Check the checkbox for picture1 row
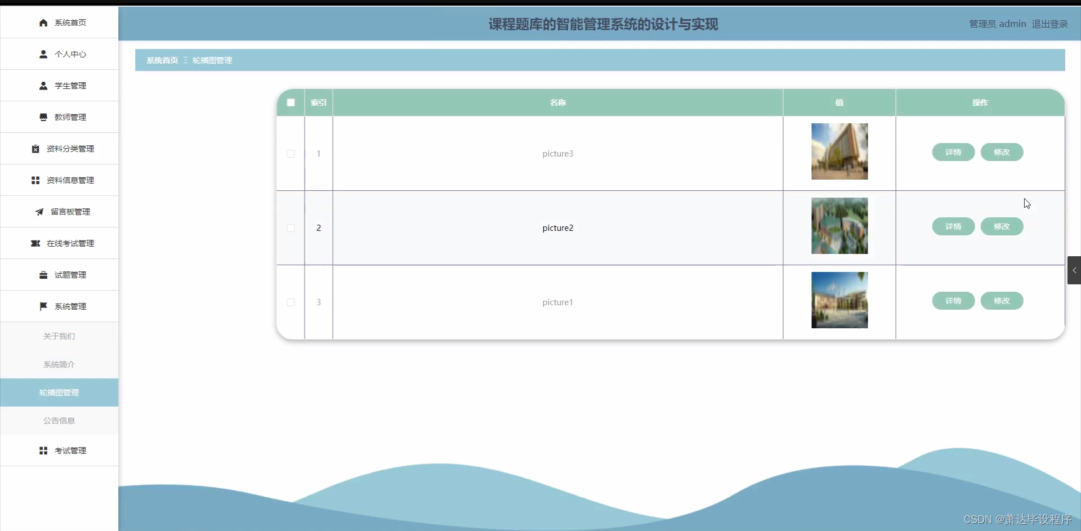The height and width of the screenshot is (531, 1081). [291, 302]
